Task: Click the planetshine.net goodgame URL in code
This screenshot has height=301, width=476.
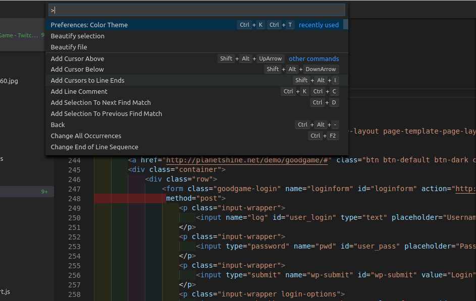Action: pos(248,160)
